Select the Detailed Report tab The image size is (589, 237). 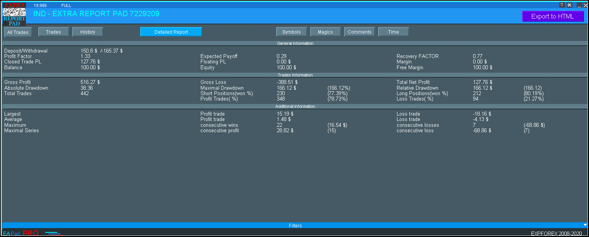point(171,32)
